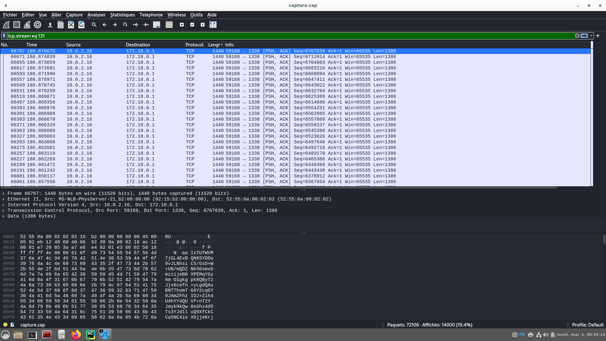
Task: Stop the running capture
Action: [17, 25]
